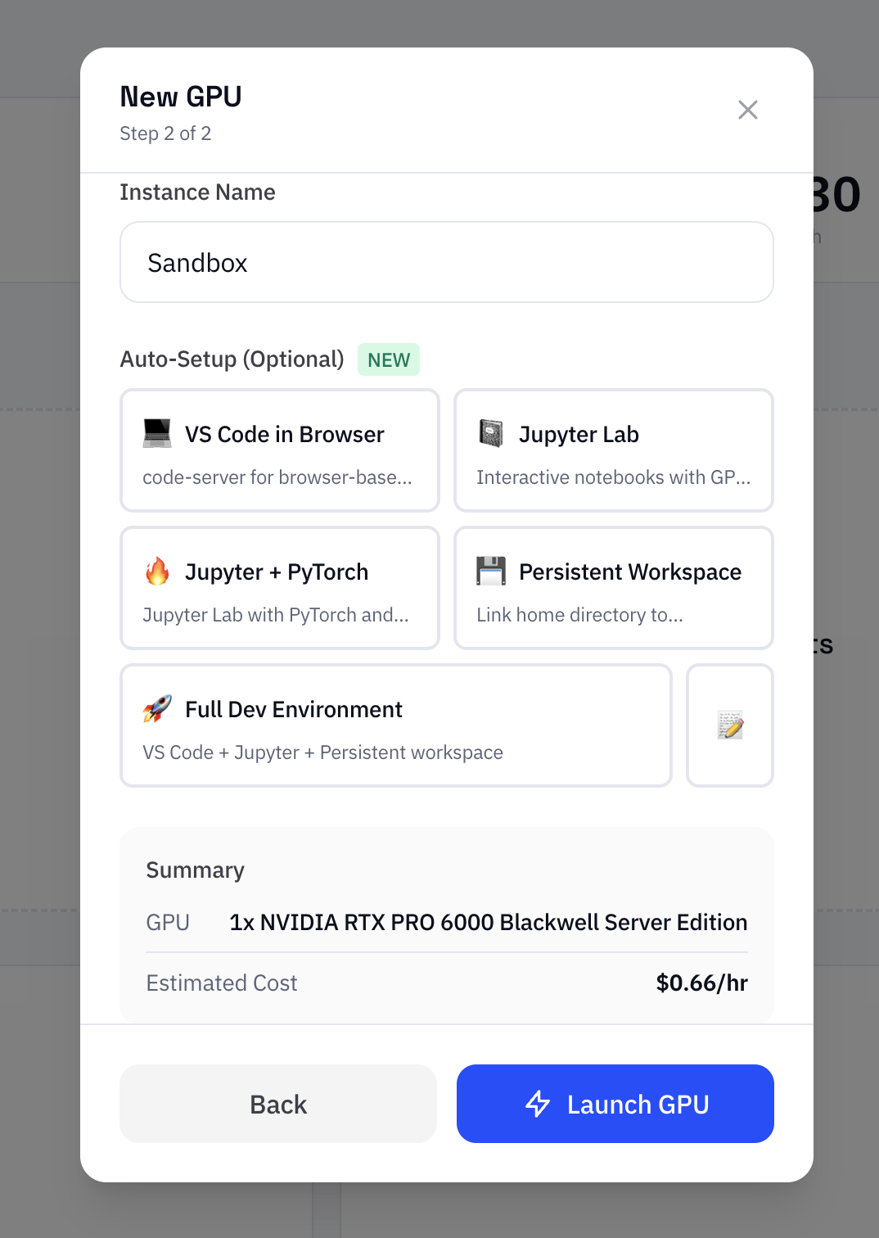Click the lightning bolt icon on Launch GPU

538,1104
